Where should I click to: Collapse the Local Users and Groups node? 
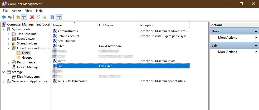9,48
